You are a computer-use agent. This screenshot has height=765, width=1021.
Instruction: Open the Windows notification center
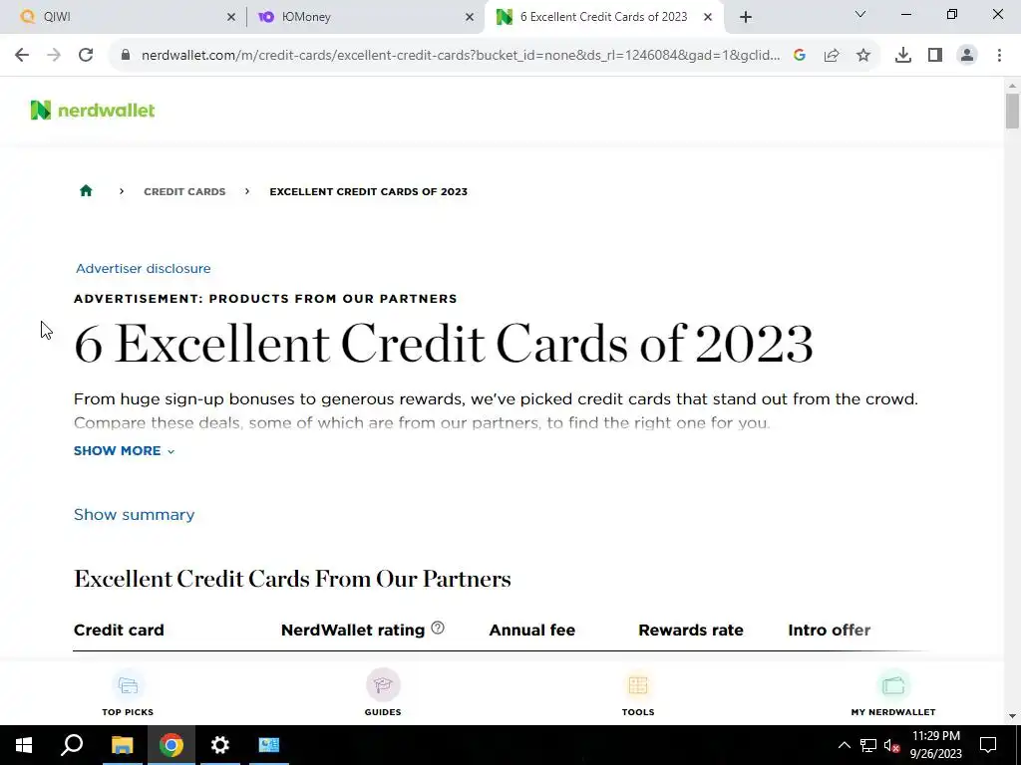[988, 745]
